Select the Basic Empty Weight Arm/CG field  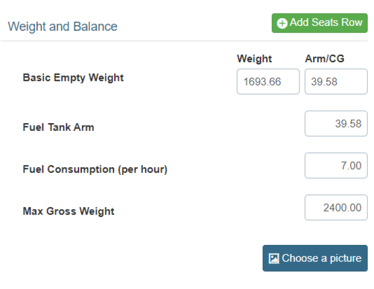336,81
